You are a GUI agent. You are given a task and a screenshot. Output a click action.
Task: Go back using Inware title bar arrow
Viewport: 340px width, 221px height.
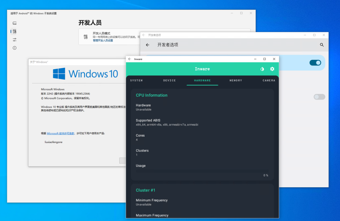pos(130,59)
